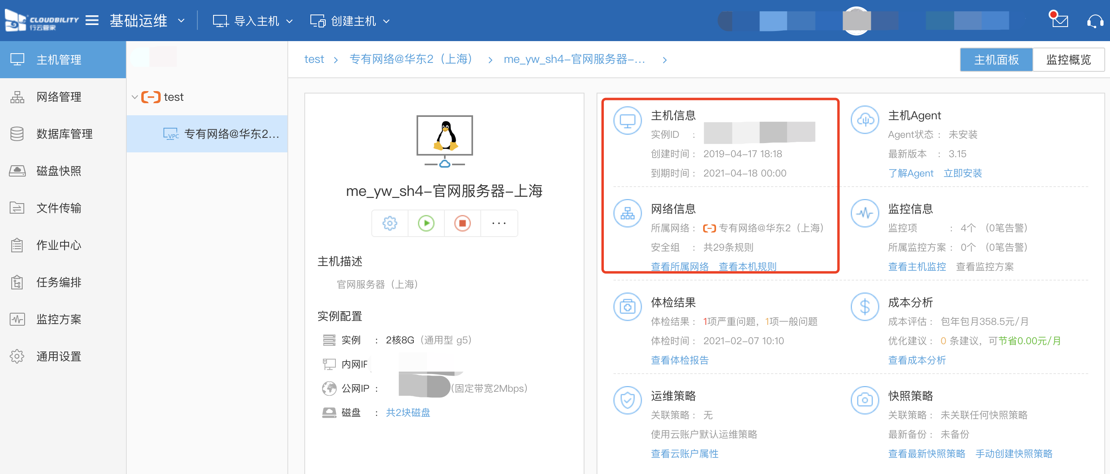Select 专有网络@华东2 tree item
Screen dimensions: 1110x474
click(x=231, y=134)
